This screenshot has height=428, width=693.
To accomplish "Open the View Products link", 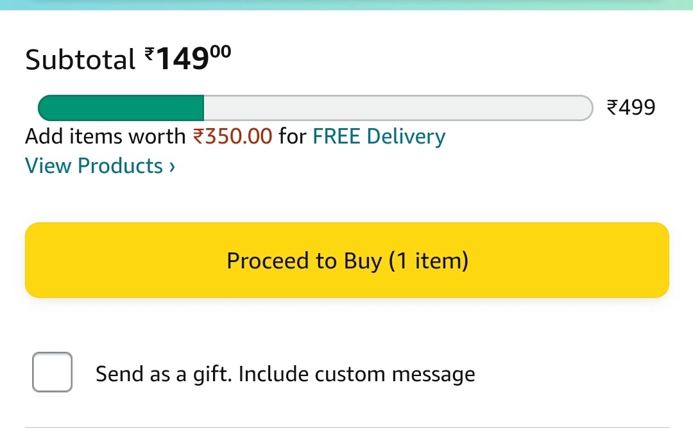I will 94,166.
